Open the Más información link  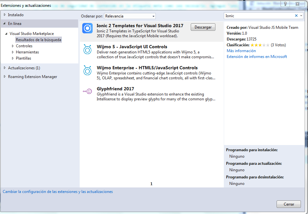(241, 51)
